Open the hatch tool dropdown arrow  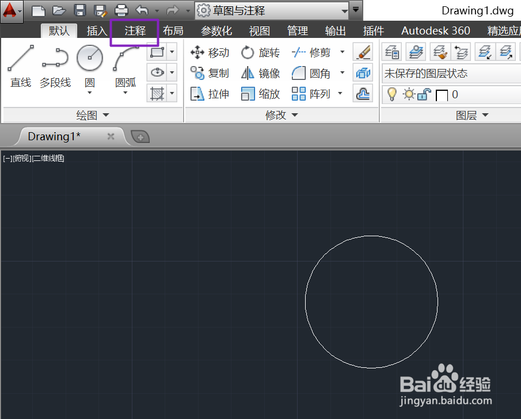point(172,93)
